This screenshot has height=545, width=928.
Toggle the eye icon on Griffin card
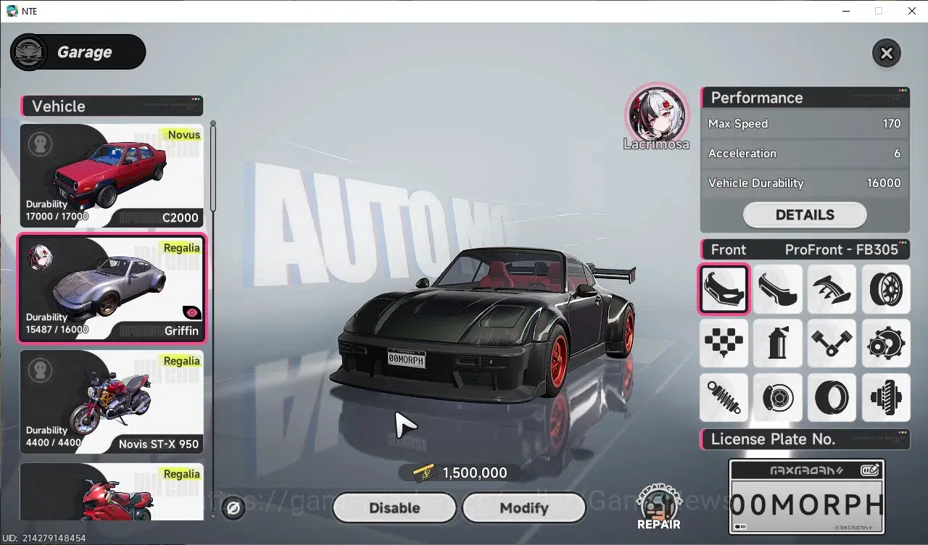(192, 312)
